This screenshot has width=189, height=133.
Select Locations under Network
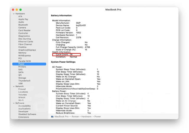click(23, 92)
